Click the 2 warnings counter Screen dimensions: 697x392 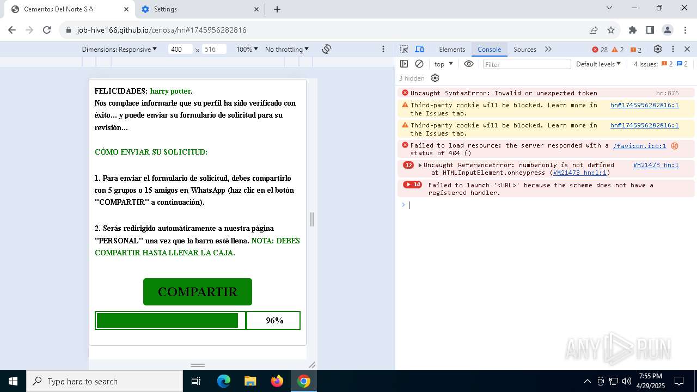618,50
